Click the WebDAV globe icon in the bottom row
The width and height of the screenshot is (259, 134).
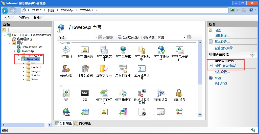point(66,112)
